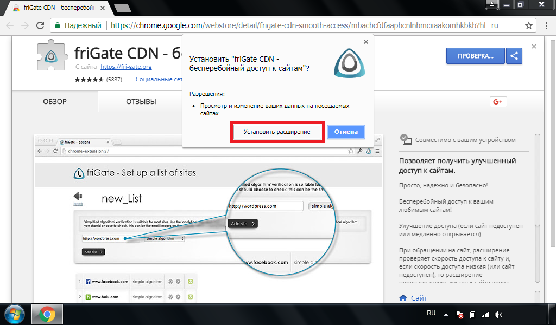556x325 pixels.
Task: Click the G+ button
Action: point(498,102)
